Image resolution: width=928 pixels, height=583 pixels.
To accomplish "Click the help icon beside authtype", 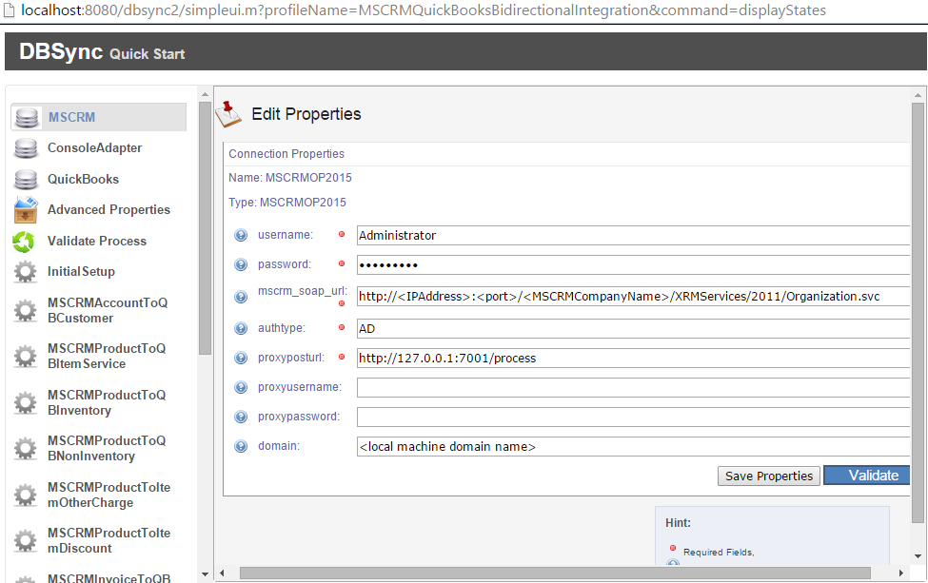I will 241,328.
